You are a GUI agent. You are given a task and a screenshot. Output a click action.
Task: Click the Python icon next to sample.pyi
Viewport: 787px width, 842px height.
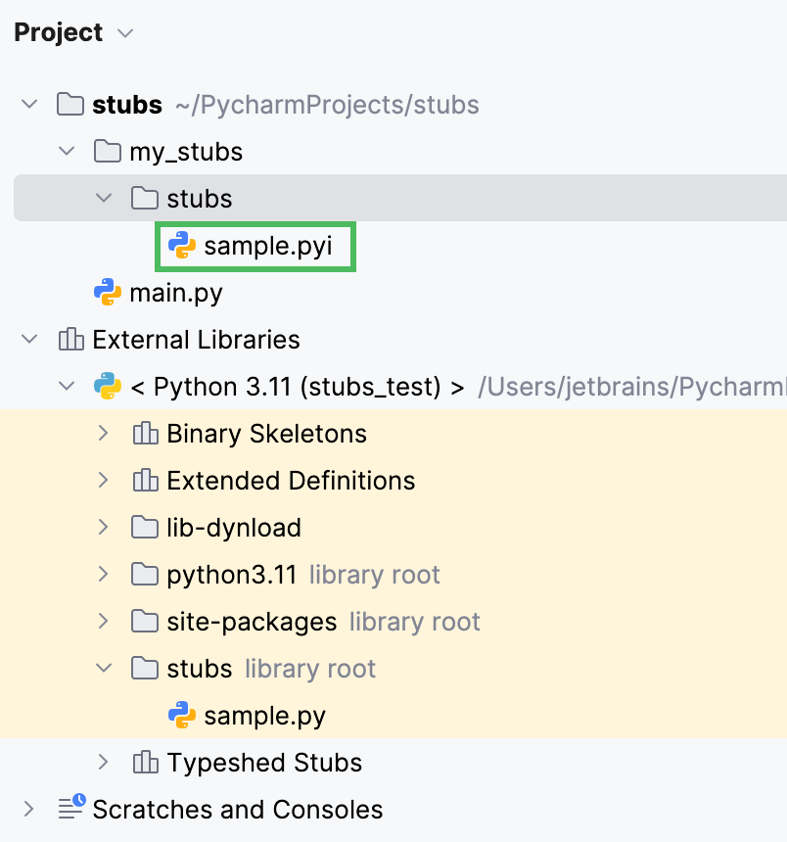(x=181, y=246)
